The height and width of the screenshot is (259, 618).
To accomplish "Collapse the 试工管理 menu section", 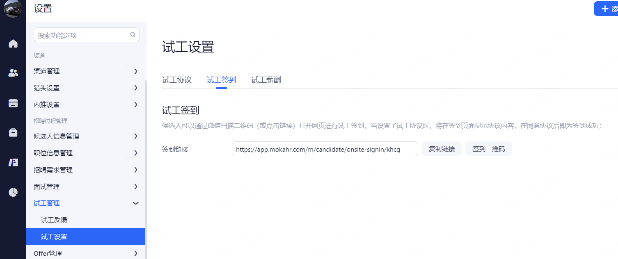I will click(85, 203).
